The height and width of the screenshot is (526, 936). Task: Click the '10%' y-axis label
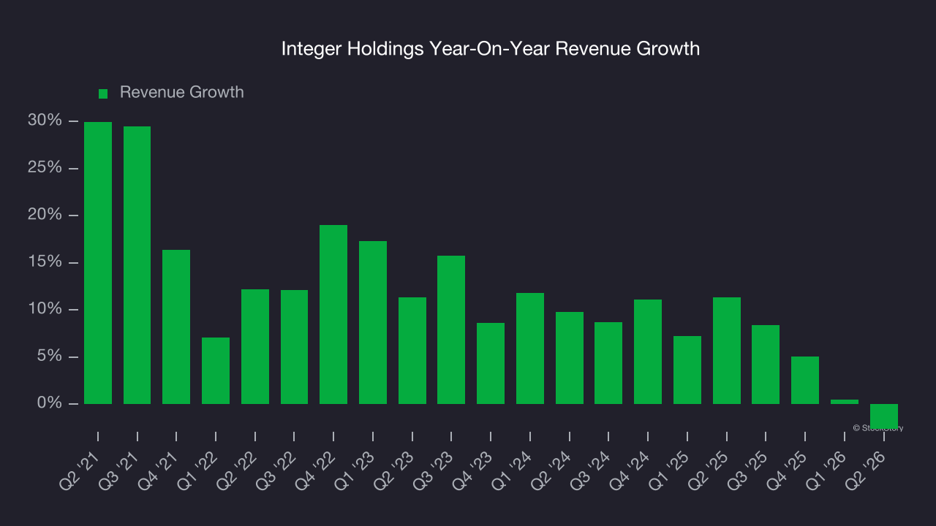tap(45, 310)
